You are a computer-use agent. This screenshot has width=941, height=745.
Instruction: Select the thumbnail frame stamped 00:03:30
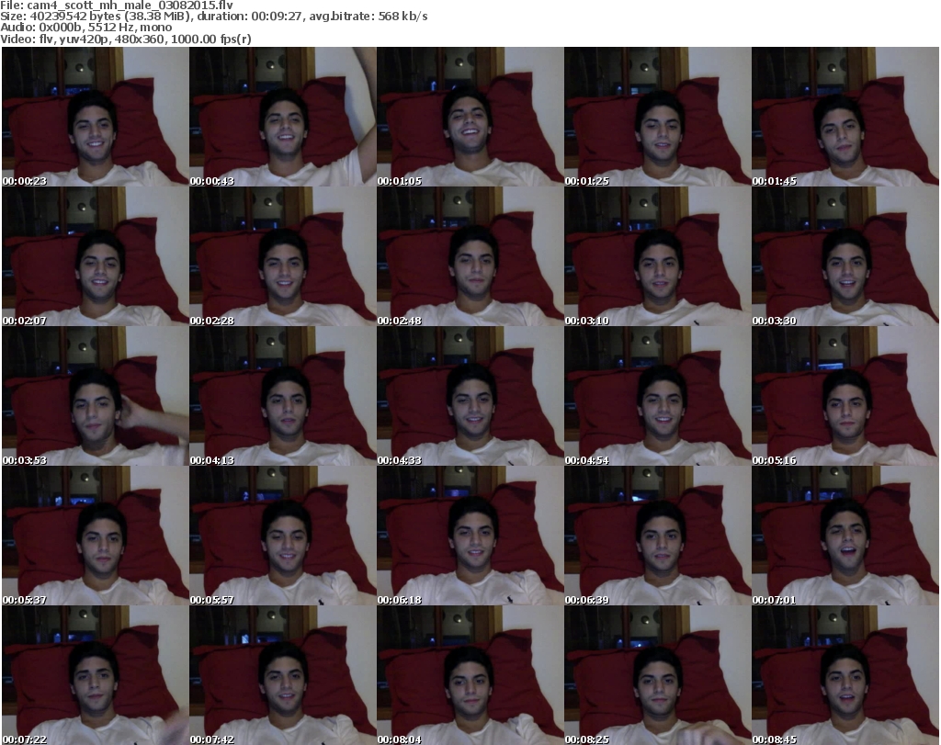click(845, 256)
